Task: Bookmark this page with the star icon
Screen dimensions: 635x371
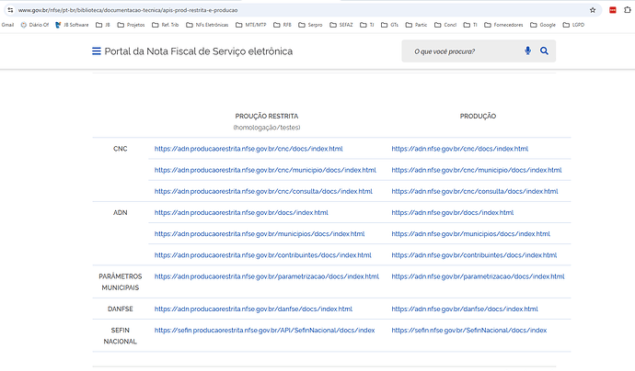Action: (x=593, y=9)
